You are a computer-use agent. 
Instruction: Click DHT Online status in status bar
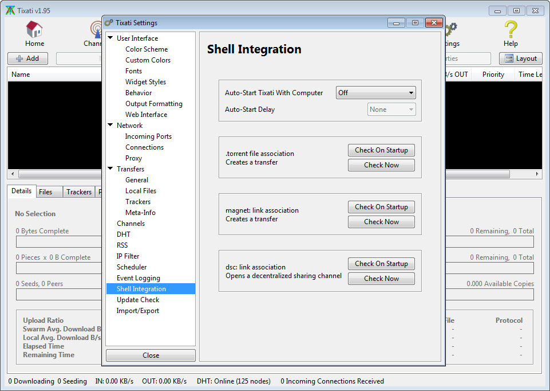tap(234, 381)
